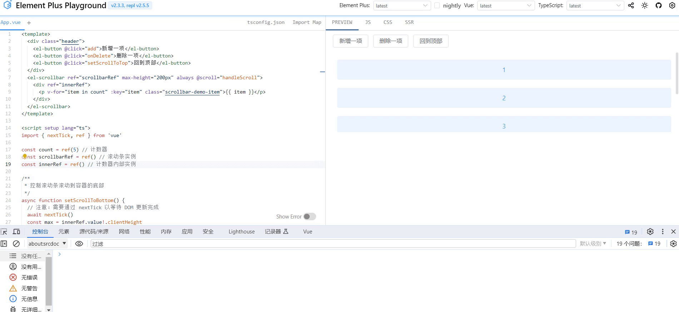Click the sidebar scroll-up arrow

pos(49,253)
